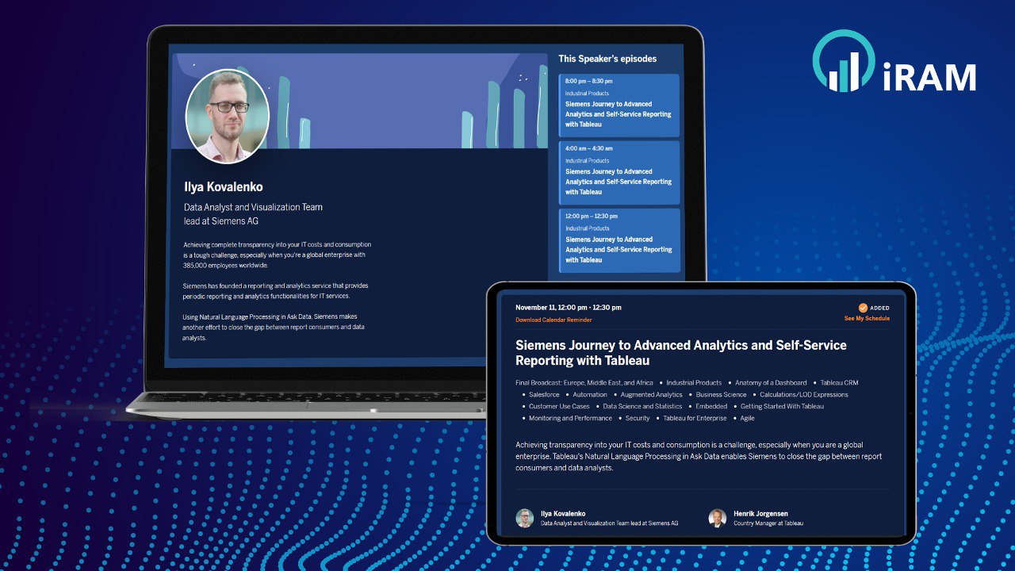Image resolution: width=1015 pixels, height=571 pixels.
Task: Select the Salesforce tag
Action: [x=544, y=395]
